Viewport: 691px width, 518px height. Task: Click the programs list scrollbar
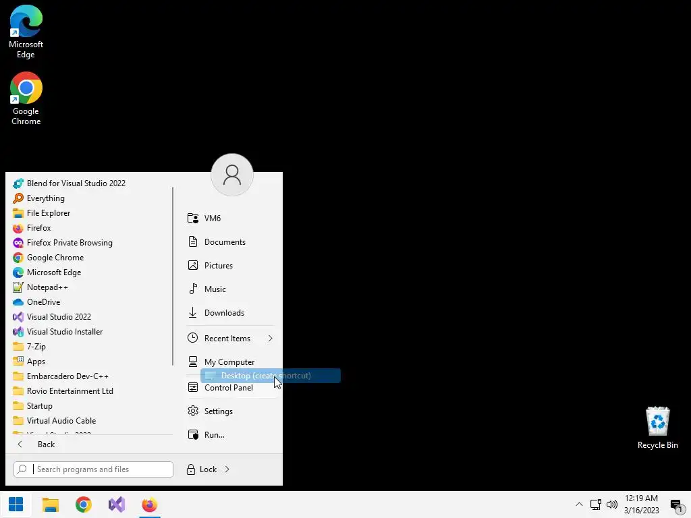click(173, 276)
